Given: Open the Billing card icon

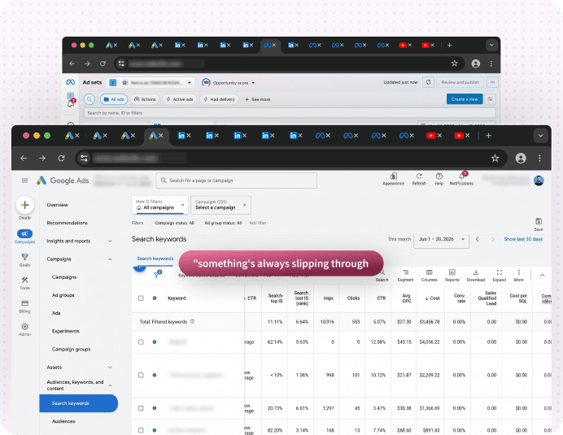Looking at the screenshot, I should click(24, 303).
